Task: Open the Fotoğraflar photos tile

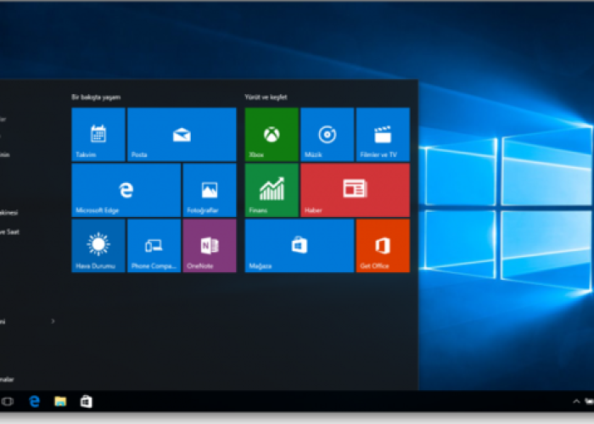Action: (210, 190)
